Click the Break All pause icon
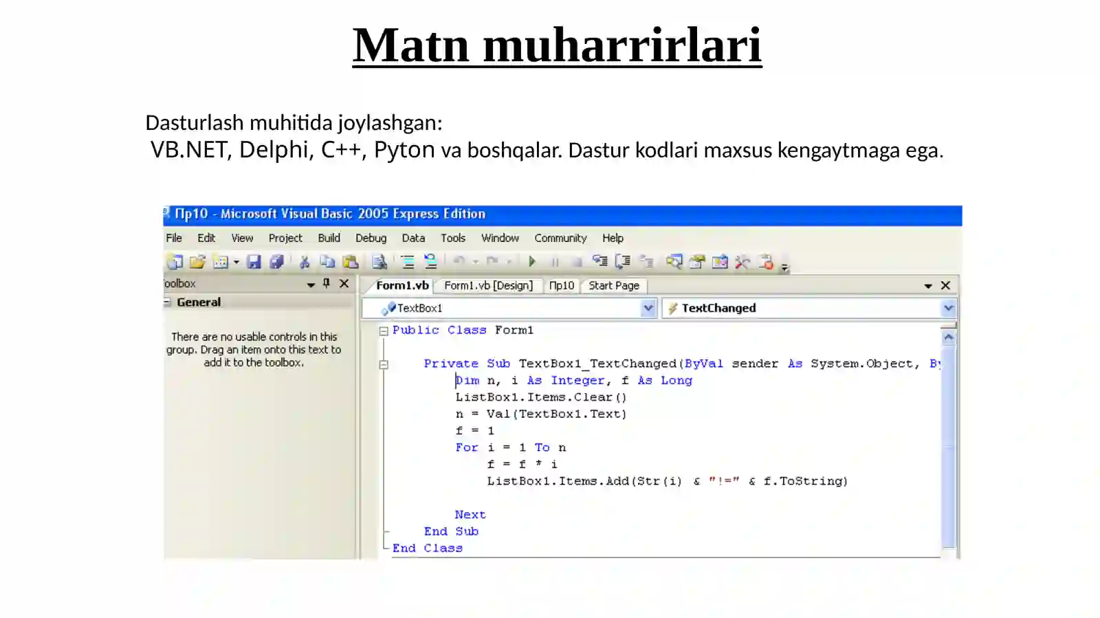The height and width of the screenshot is (618, 1100). pos(555,262)
